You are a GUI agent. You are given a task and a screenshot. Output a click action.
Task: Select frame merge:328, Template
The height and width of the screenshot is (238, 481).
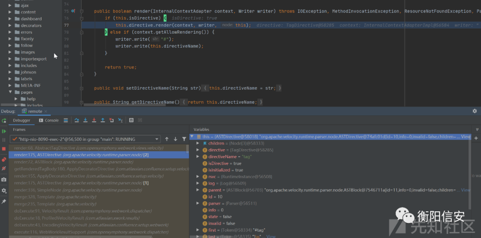tap(99, 197)
